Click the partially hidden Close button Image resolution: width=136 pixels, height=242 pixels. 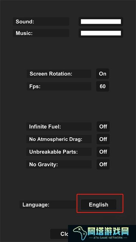point(59,234)
